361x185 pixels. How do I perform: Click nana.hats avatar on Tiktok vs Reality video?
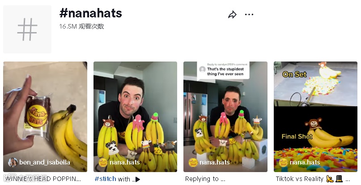tap(283, 162)
